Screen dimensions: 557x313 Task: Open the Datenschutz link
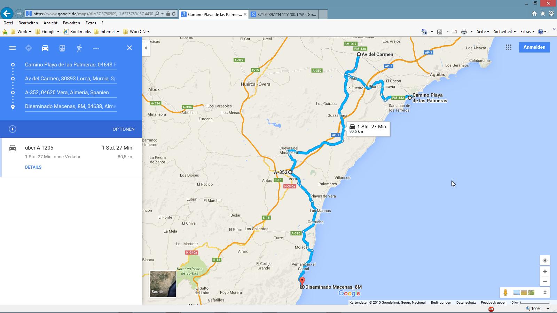pos(466,303)
